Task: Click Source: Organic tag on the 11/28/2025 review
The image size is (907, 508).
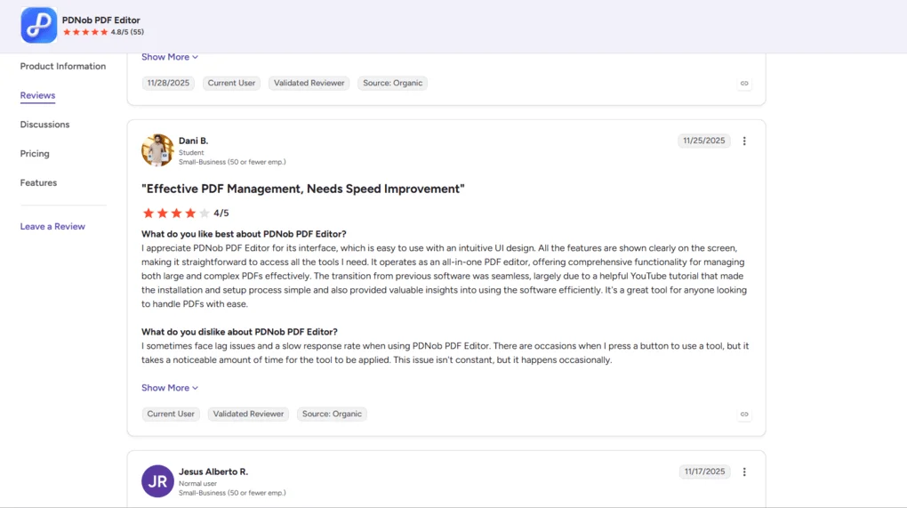Action: pos(393,83)
